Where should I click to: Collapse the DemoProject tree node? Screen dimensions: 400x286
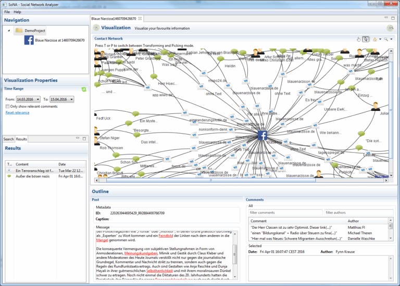pos(9,31)
